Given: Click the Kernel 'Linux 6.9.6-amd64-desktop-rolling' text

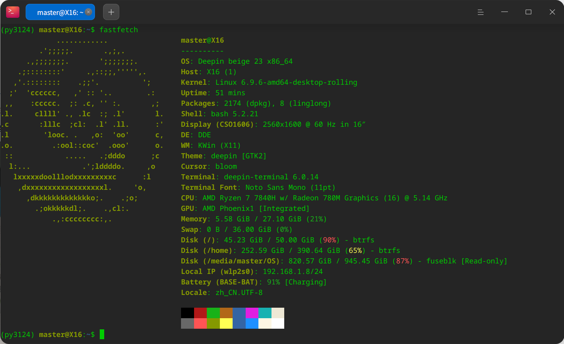Looking at the screenshot, I should coord(286,82).
